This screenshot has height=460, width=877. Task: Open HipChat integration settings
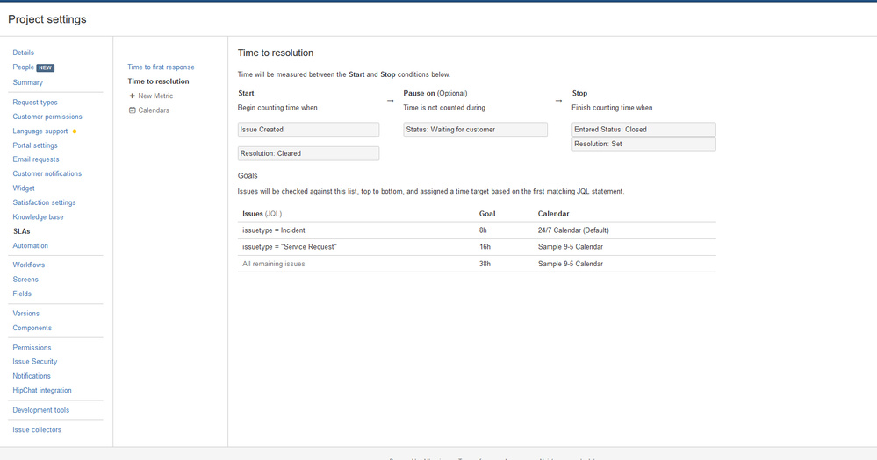pos(42,390)
